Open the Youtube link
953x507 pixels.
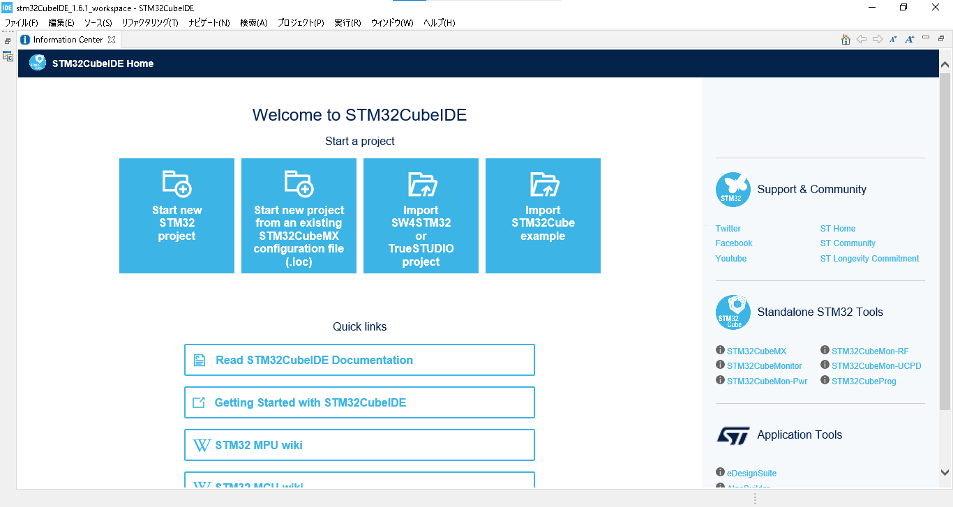coord(731,259)
